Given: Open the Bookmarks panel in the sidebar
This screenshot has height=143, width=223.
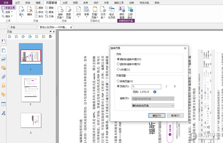Looking at the screenshot, I should point(3,42).
